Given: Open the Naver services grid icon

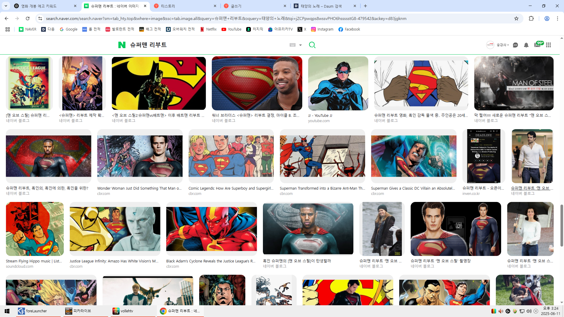Looking at the screenshot, I should click(x=548, y=45).
